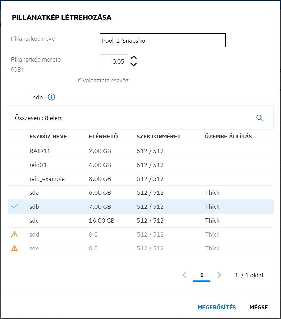
Task: Click the green checkmark on sdb row
Action: click(x=14, y=207)
